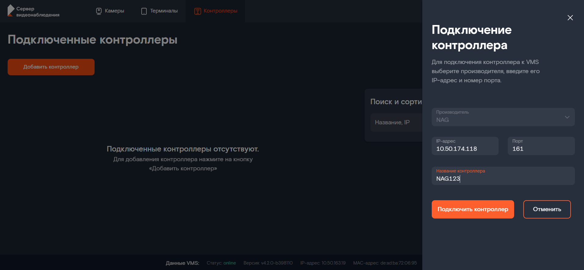The image size is (584, 270).
Task: Select the Контроллеры tab label
Action: tap(220, 11)
